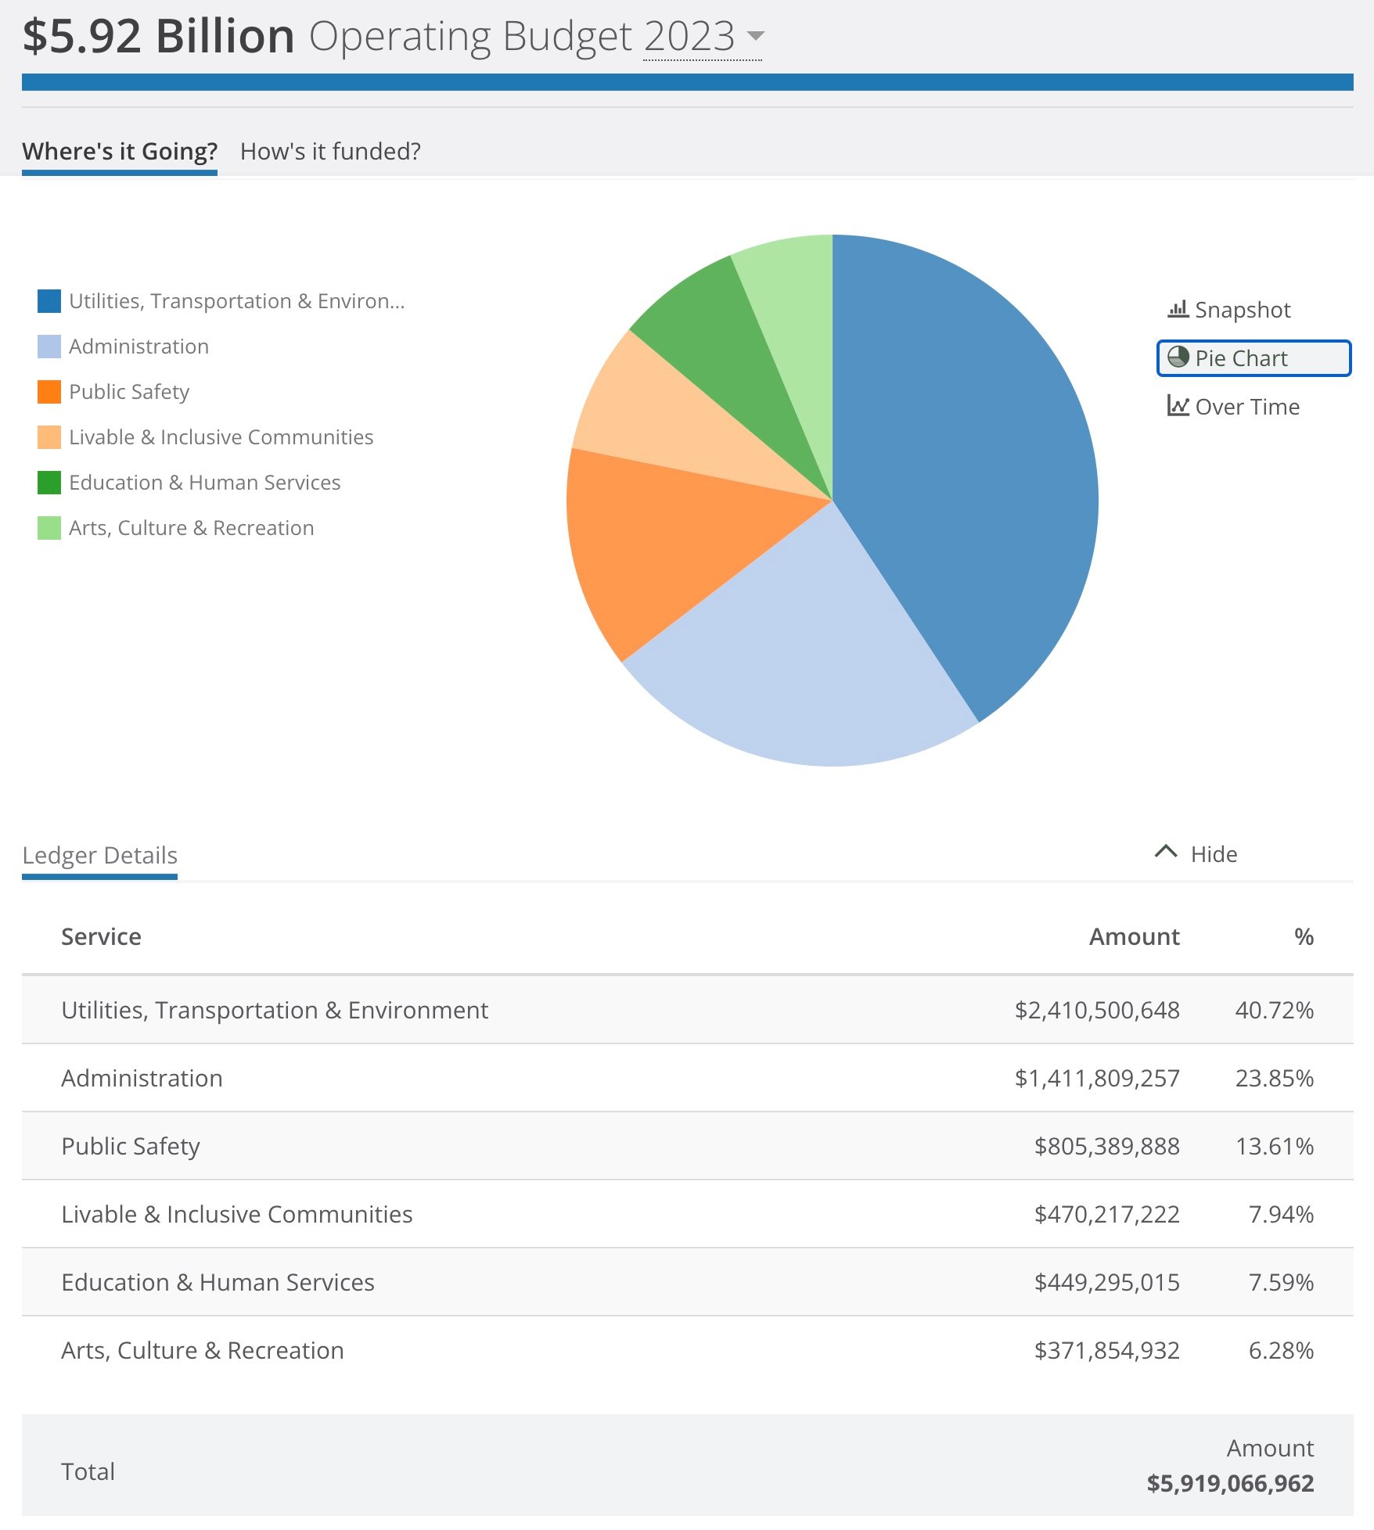Switch to the How's it funded? tab
Screen dimensions: 1374x1530
[330, 151]
